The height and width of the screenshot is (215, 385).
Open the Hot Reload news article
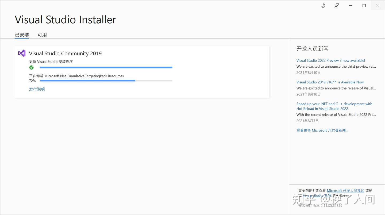[x=334, y=106]
